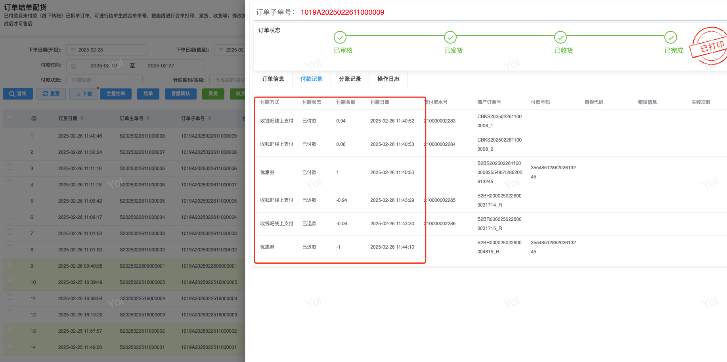
Task: Click the 已审核 checkmark status icon
Action: [x=340, y=37]
